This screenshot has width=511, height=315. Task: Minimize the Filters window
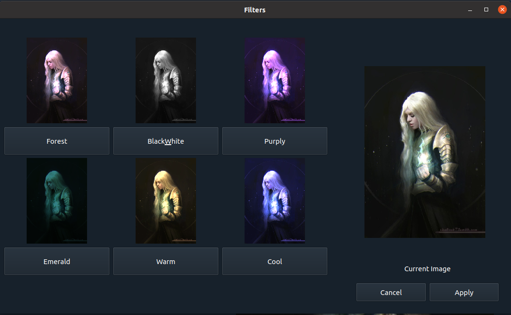click(x=470, y=10)
